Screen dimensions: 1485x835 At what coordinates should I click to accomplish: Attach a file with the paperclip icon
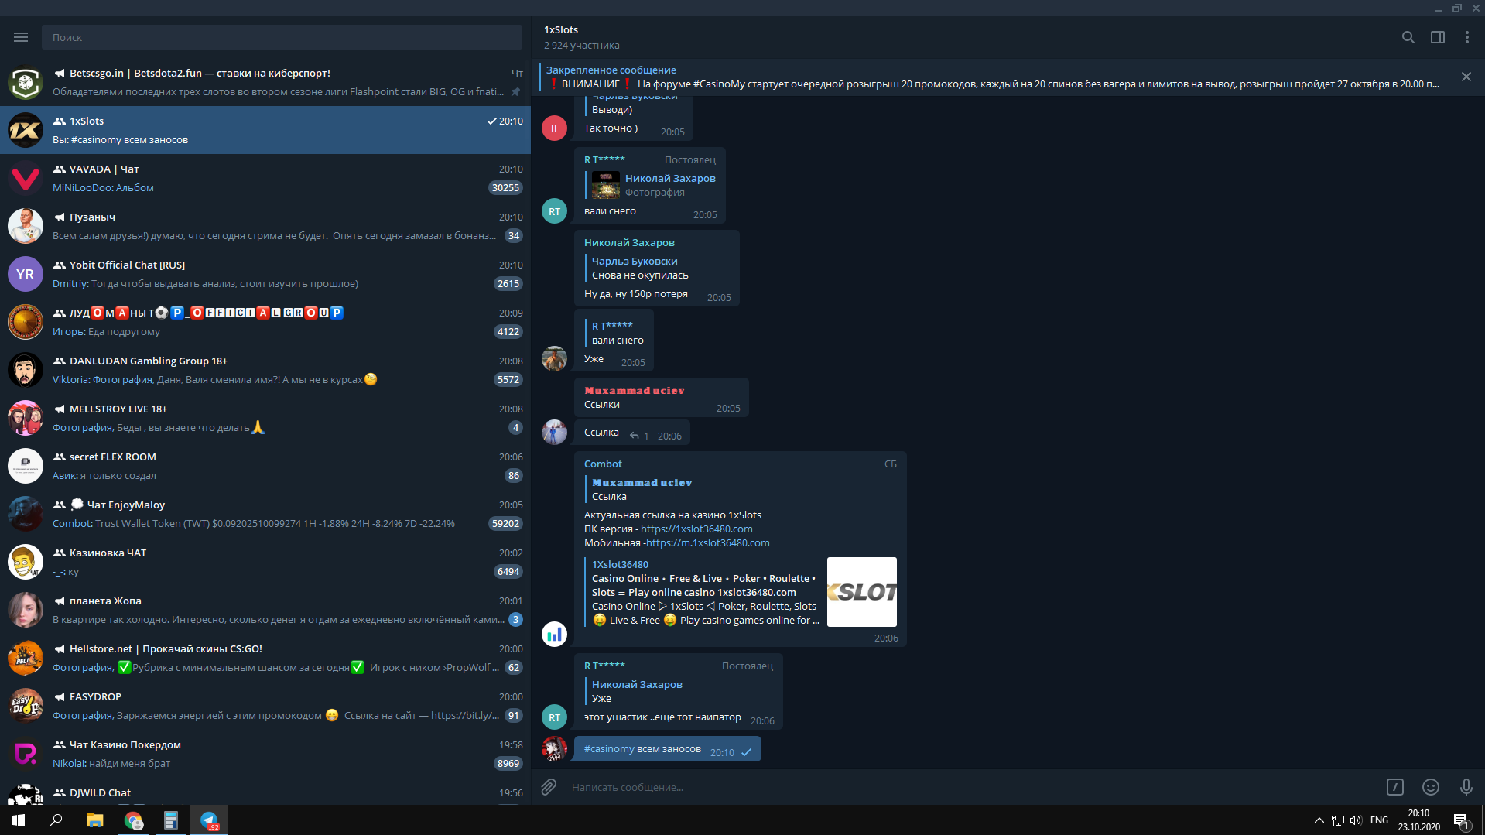click(549, 787)
